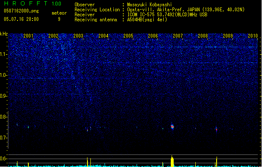This screenshot has width=262, height=167.
Task: Click the meteor echo just after 2003
Action: [87, 130]
